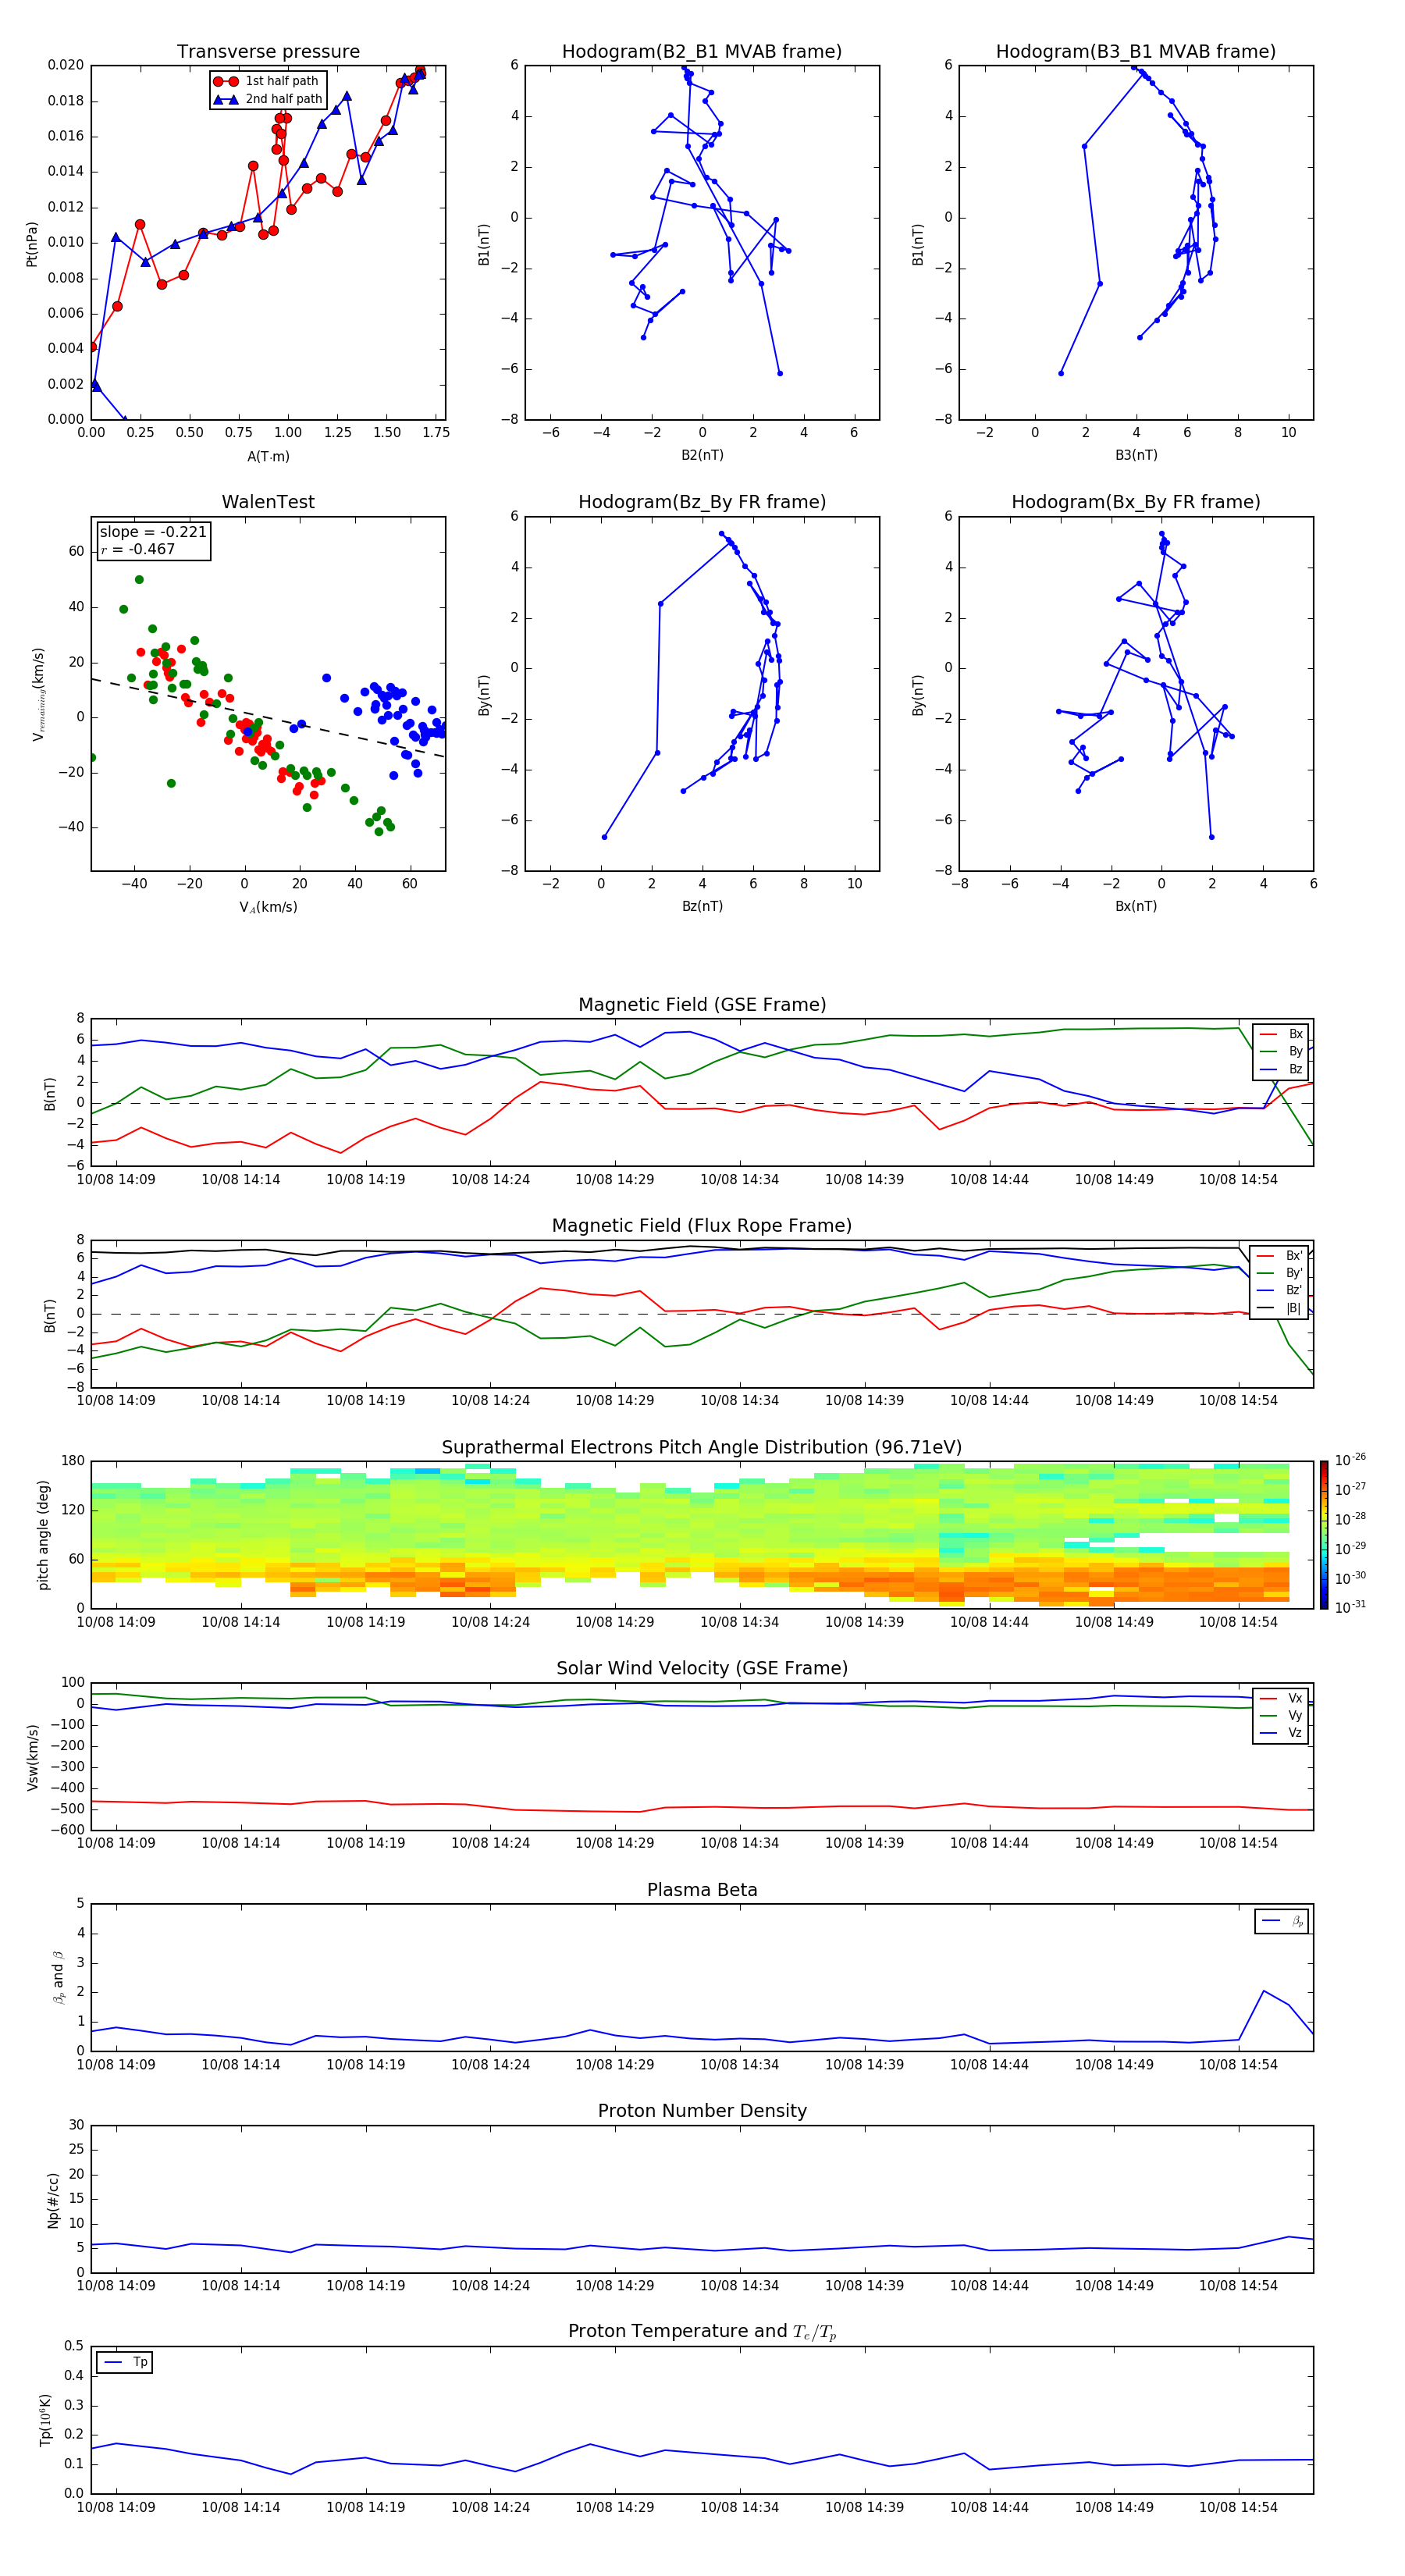Image resolution: width=1405 pixels, height=2576 pixels.
Task: Click the "Transverse pressure" plot title
Action: 268,51
